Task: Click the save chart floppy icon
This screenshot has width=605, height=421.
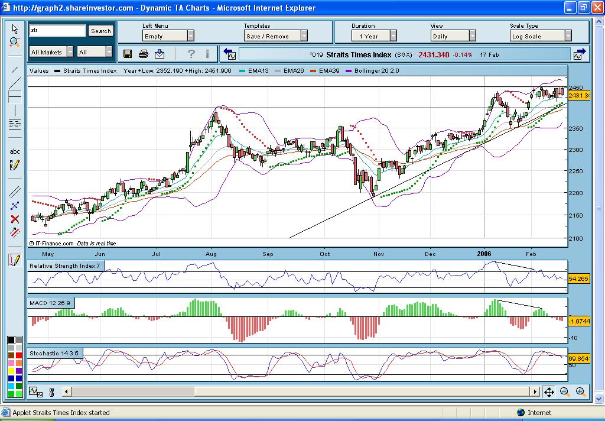Action: pyautogui.click(x=128, y=54)
